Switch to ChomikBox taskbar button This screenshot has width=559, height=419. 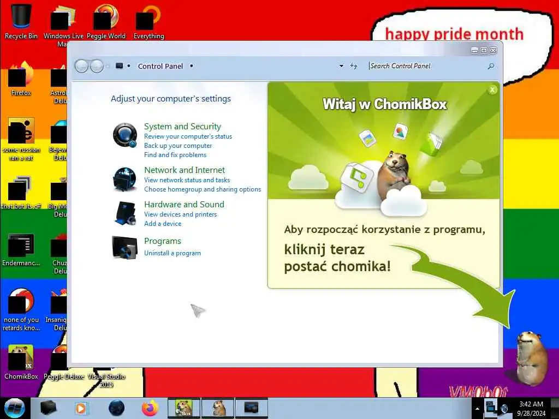coord(184,408)
